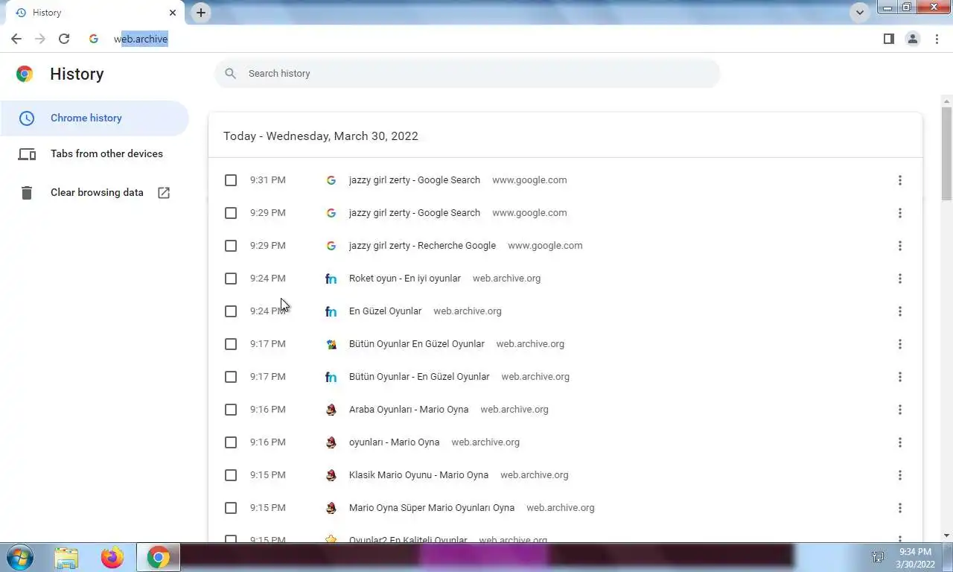The image size is (953, 572).
Task: Check the box for Klasik Mario Oyunu entry
Action: [x=231, y=475]
